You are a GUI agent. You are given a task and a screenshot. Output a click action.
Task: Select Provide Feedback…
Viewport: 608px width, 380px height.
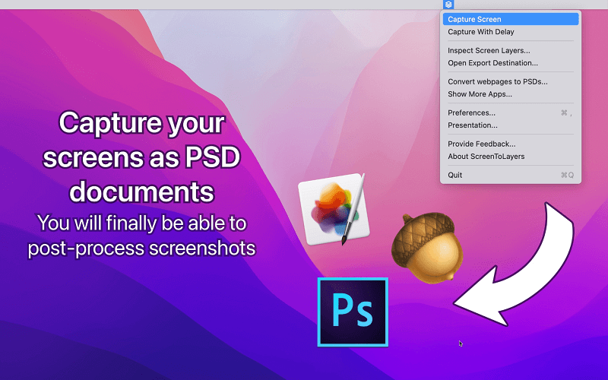click(511, 144)
